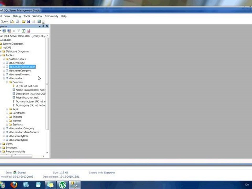Expand the dbo.newsElement table node
Image resolution: width=252 pixels, height=189 pixels.
[4, 75]
